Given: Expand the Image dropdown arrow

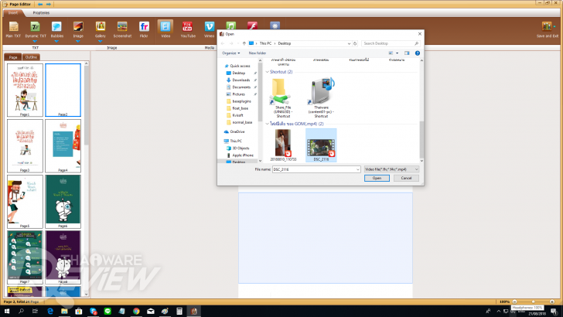Looking at the screenshot, I should 78,41.
